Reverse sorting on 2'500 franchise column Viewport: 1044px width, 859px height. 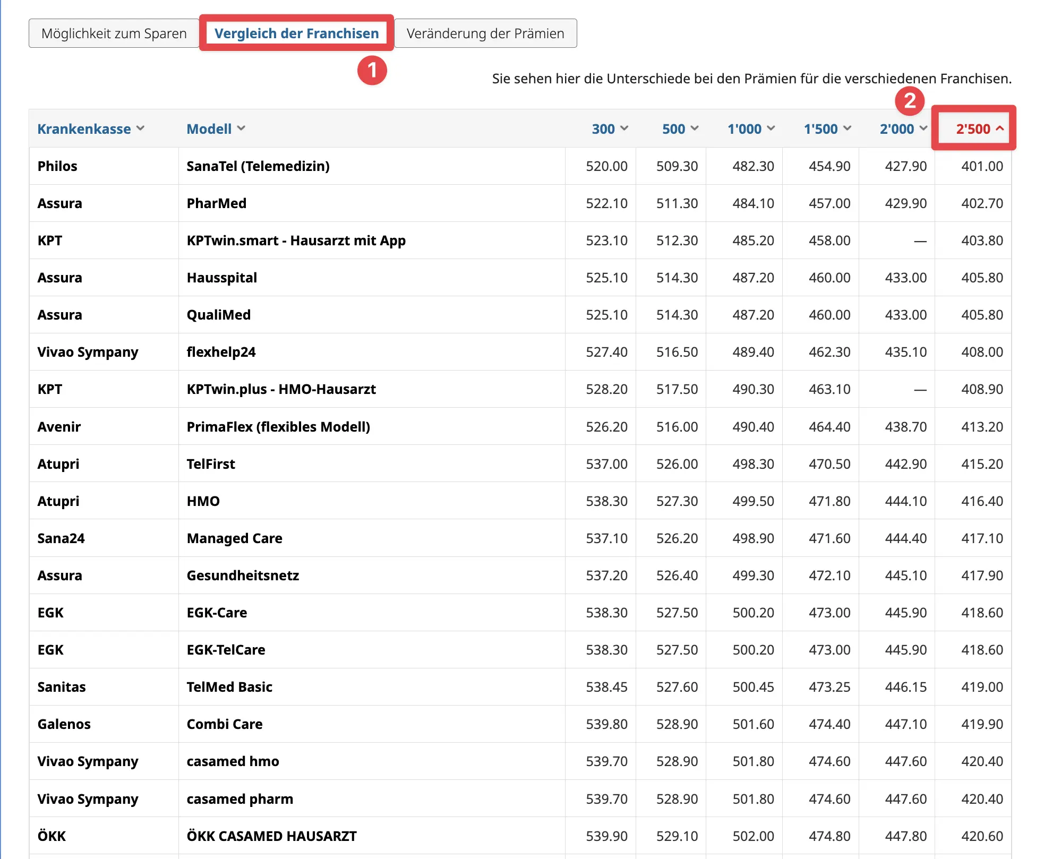coord(980,128)
